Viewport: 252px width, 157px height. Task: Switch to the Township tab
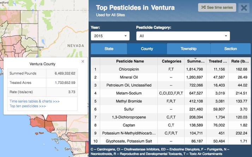tap(188, 49)
